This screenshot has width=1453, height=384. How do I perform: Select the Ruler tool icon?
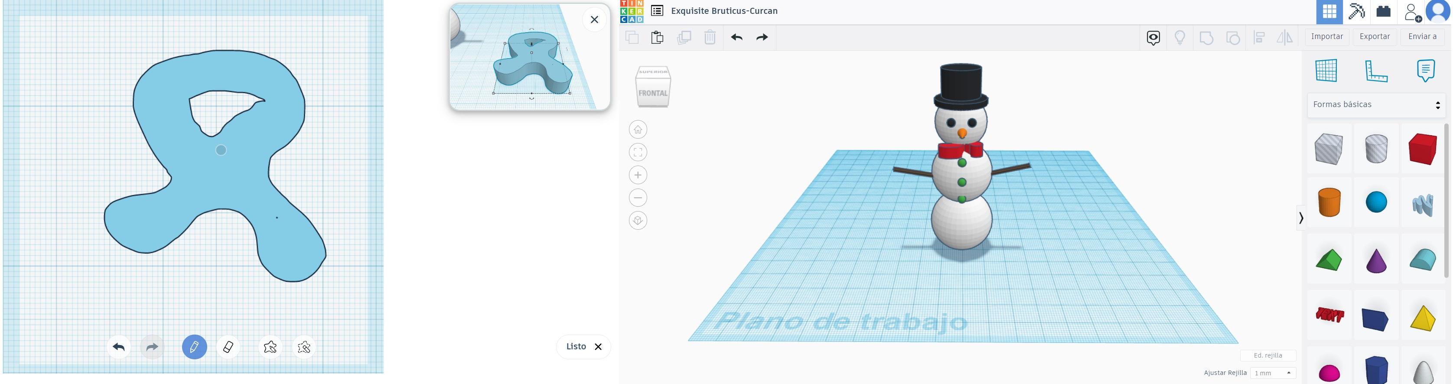[1376, 71]
